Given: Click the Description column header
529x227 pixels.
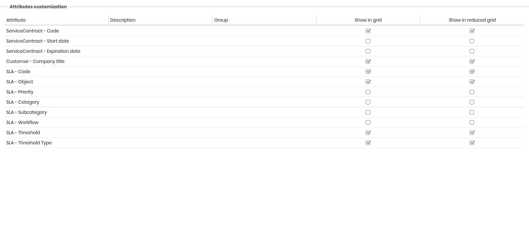Looking at the screenshot, I should pos(123,20).
